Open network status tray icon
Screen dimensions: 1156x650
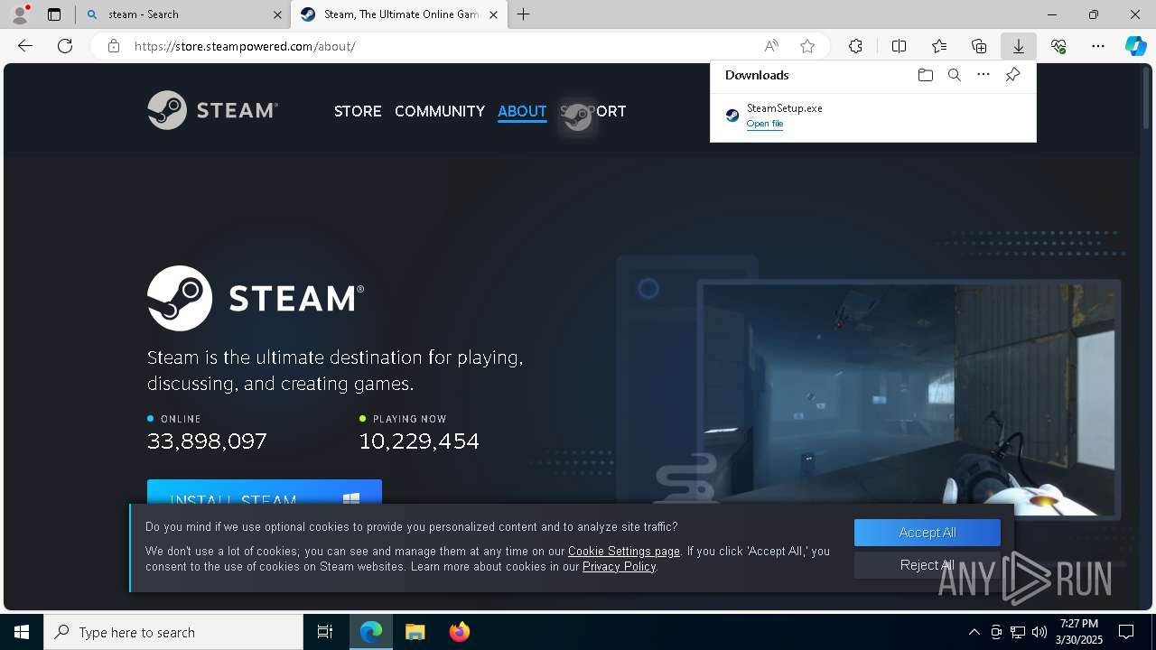1018,632
